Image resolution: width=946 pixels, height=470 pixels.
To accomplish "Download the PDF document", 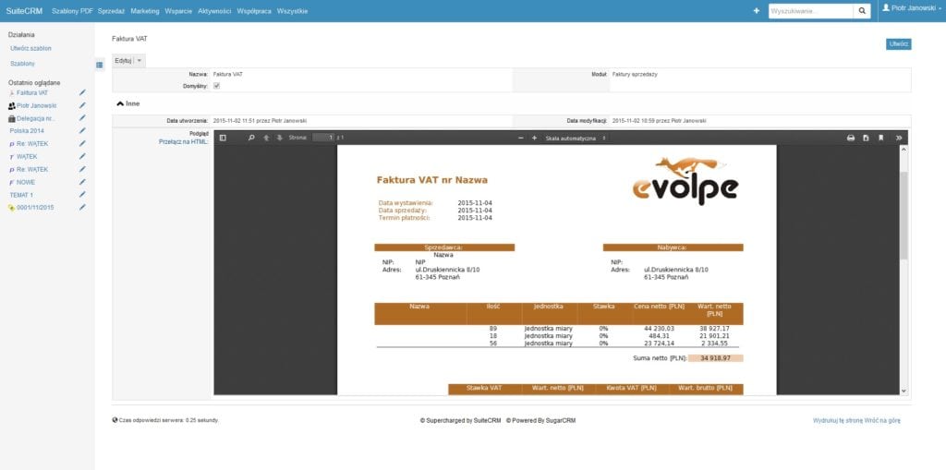I will pos(866,138).
